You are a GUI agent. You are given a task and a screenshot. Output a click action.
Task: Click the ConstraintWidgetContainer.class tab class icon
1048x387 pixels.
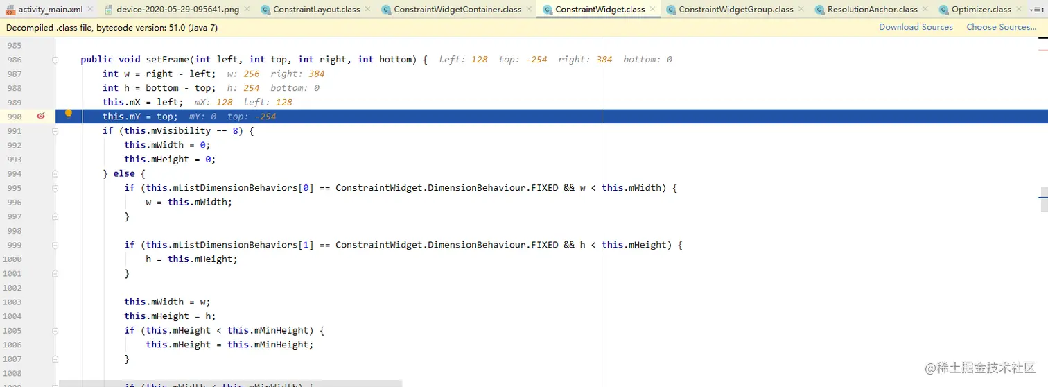point(385,10)
